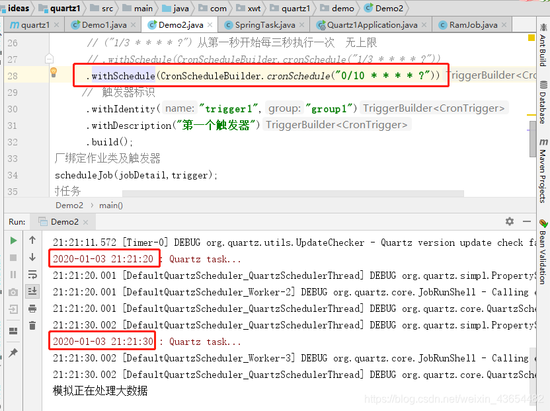Viewport: 550px width, 411px height.
Task: Close the RamJob.java tab
Action: pyautogui.click(x=504, y=25)
